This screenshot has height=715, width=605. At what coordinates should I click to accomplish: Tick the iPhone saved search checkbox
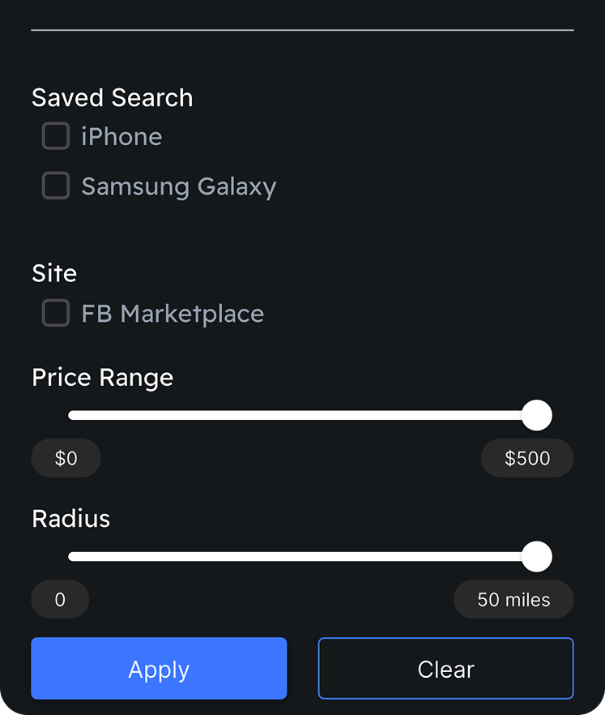tap(56, 136)
